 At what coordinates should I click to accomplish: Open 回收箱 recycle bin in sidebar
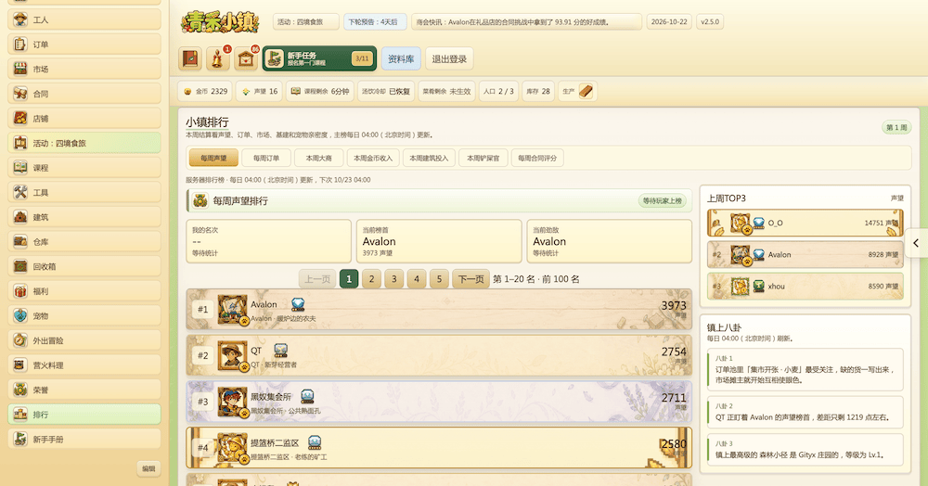tap(84, 266)
